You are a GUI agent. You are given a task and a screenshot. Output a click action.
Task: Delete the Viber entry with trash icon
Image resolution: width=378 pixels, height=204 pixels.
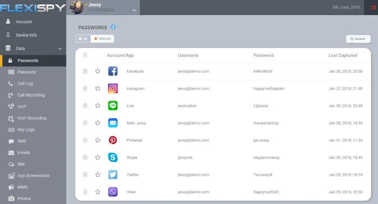(x=85, y=192)
